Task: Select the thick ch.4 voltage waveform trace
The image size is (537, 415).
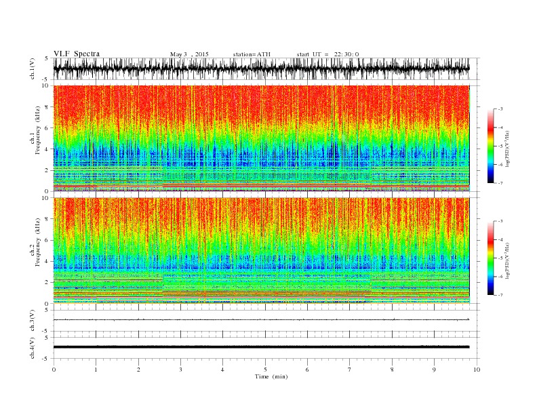Action: point(261,347)
